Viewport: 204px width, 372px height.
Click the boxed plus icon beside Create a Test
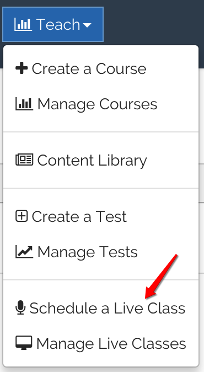click(x=22, y=216)
